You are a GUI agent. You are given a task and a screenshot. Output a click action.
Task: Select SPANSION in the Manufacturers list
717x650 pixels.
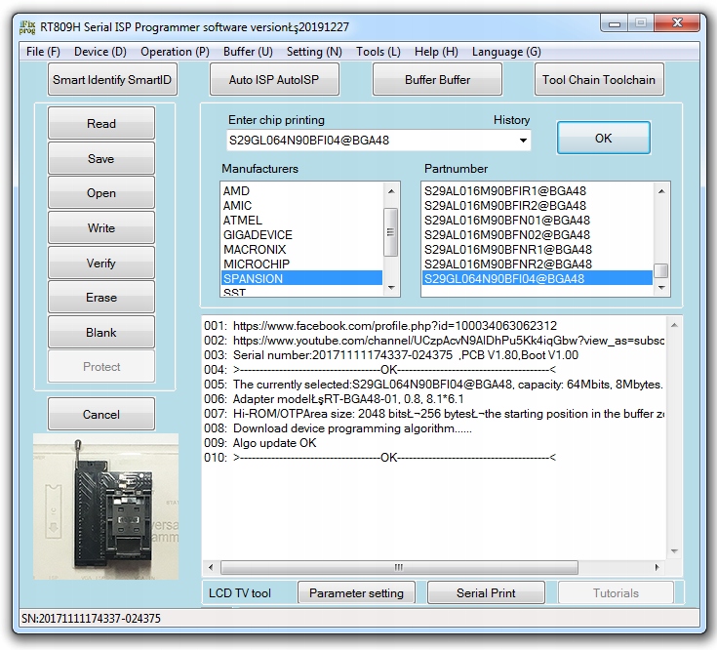301,278
